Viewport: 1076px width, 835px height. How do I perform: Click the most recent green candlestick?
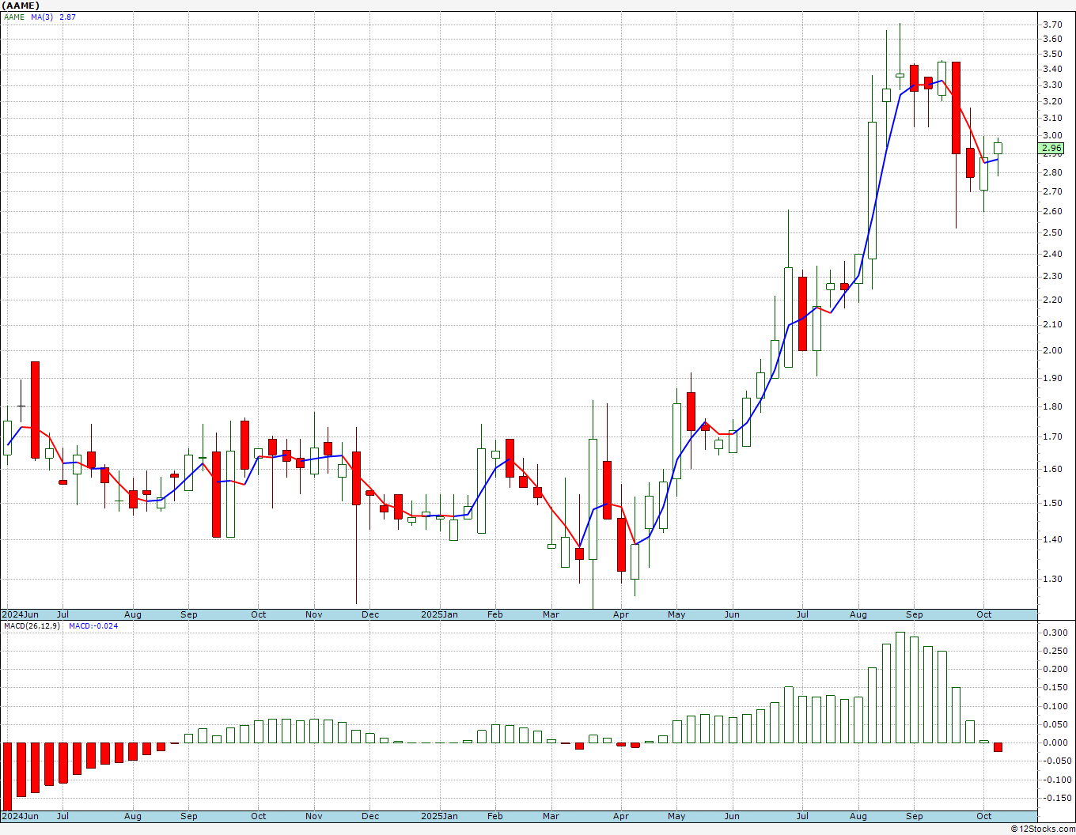click(x=998, y=148)
